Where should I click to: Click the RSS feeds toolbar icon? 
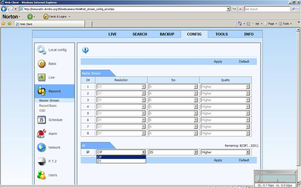tap(248, 24)
